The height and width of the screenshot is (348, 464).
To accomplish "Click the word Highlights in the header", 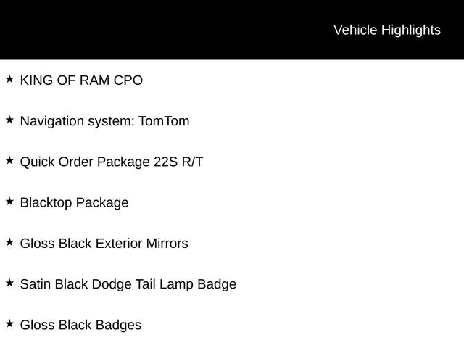I will 411,30.
